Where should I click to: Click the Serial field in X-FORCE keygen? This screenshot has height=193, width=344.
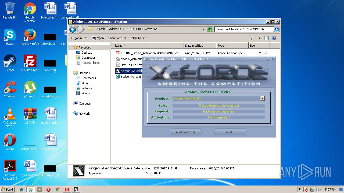[x=219, y=106]
